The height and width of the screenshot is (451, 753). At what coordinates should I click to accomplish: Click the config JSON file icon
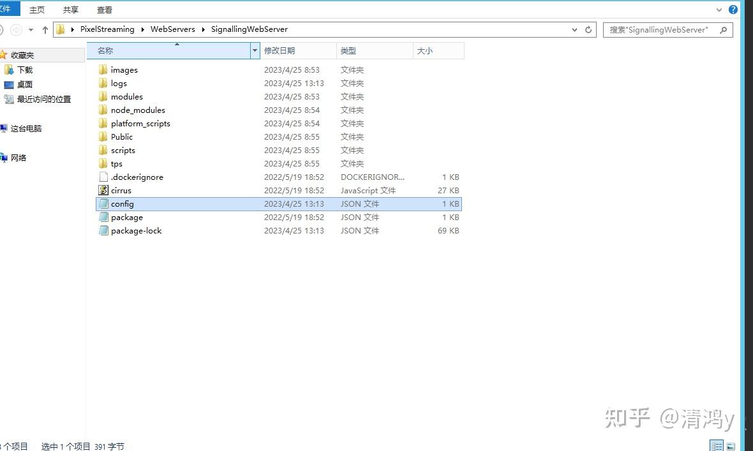tap(103, 204)
